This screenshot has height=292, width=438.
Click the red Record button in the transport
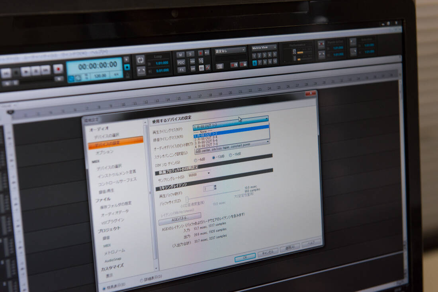point(58,68)
